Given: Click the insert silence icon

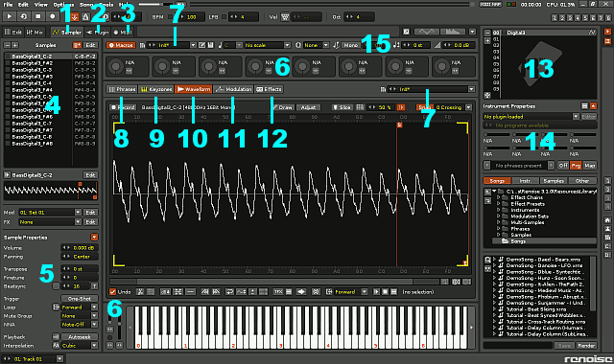Looking at the screenshot, I should [191, 291].
